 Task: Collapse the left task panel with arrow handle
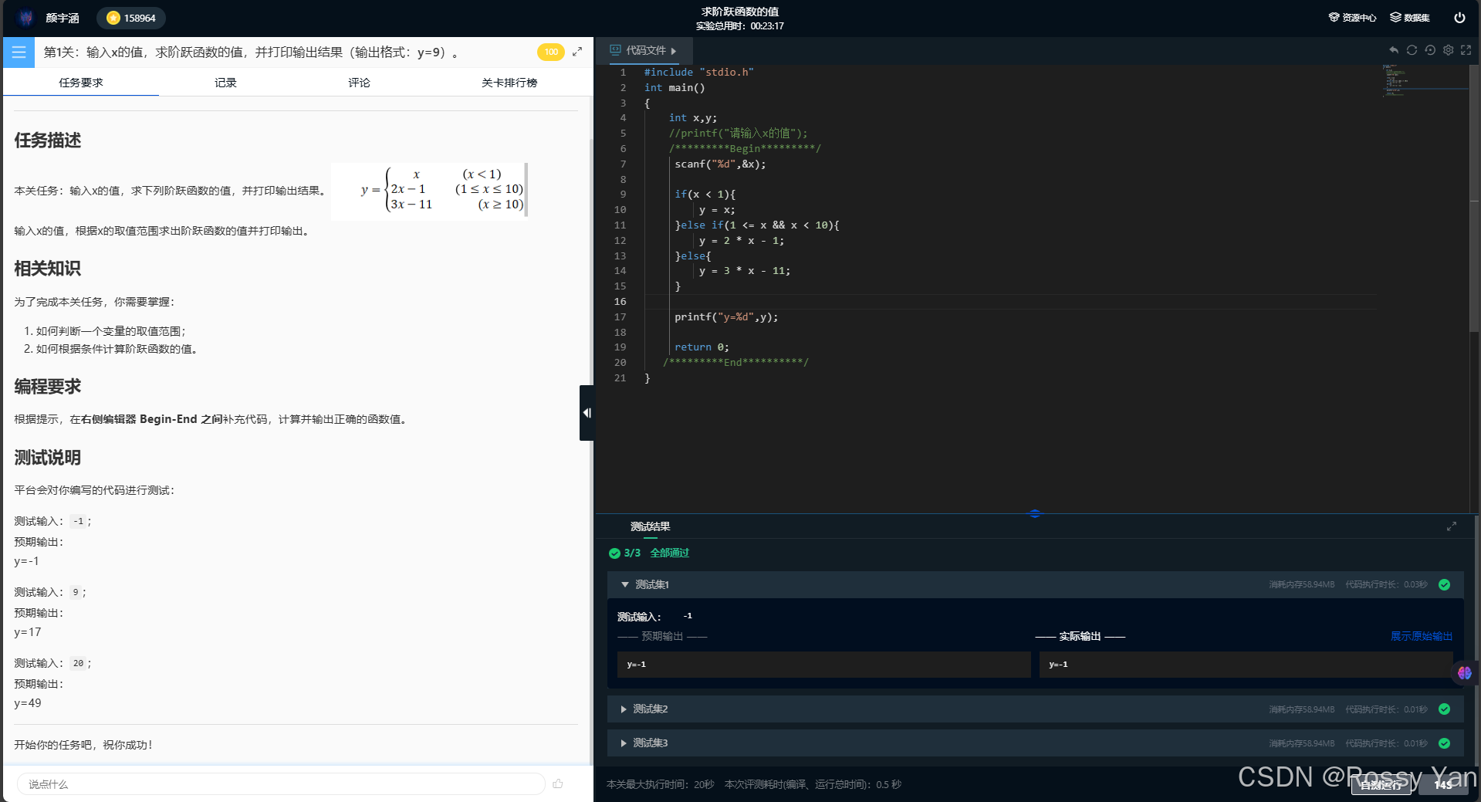point(587,413)
